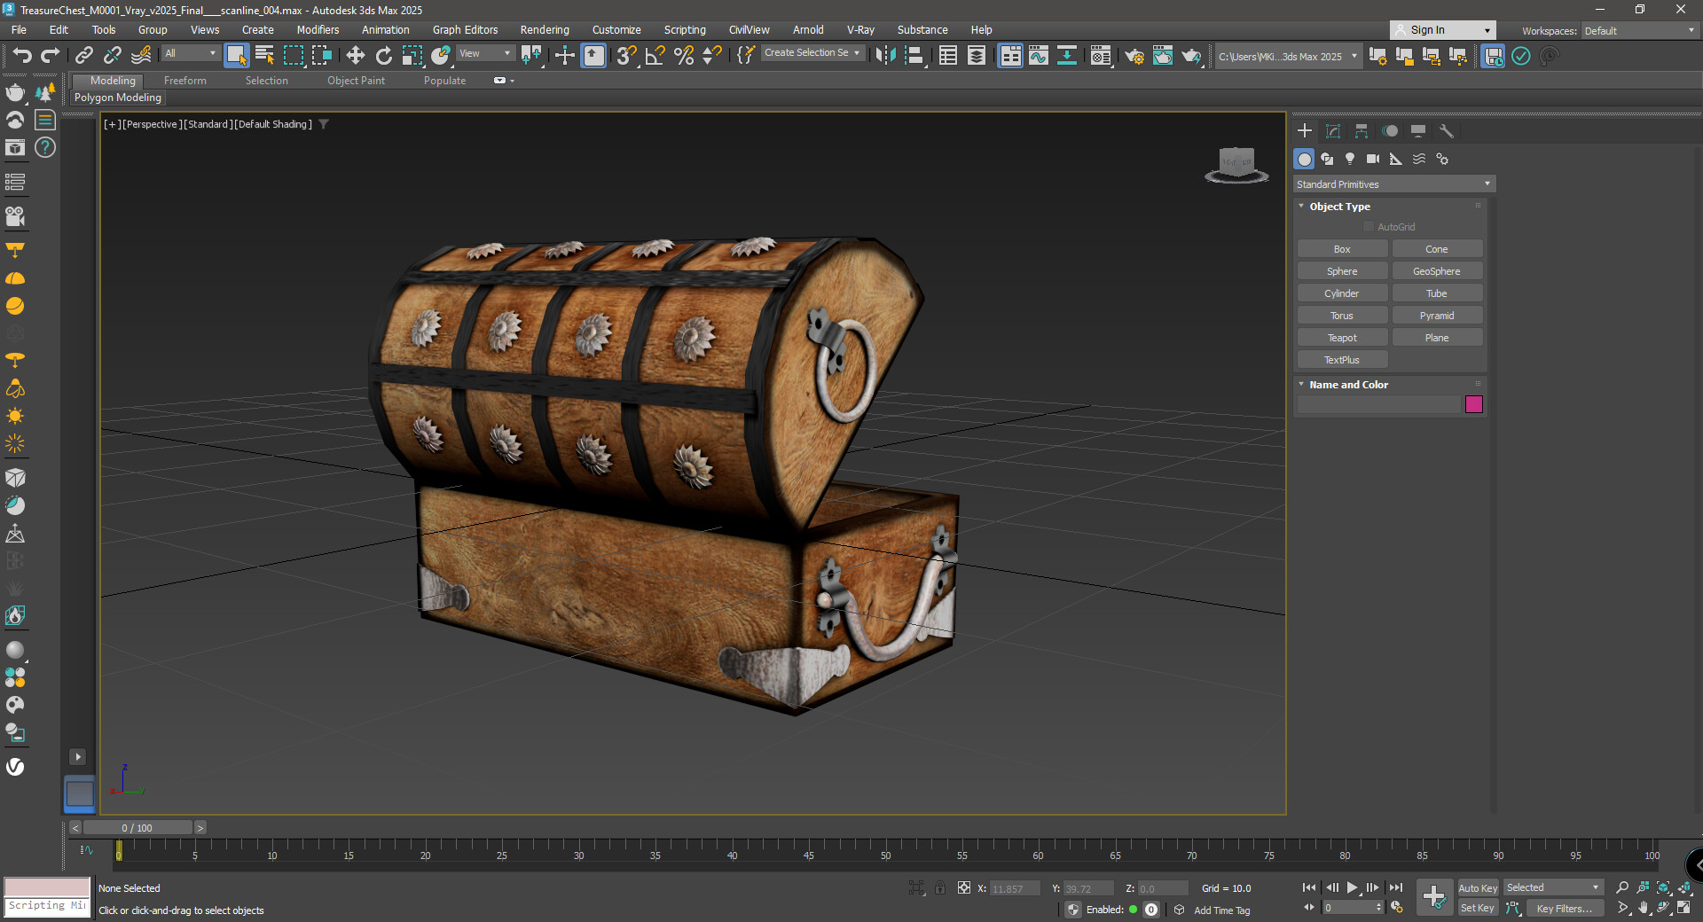Toggle Auto Key animation mode
The width and height of the screenshot is (1703, 922).
(1477, 887)
